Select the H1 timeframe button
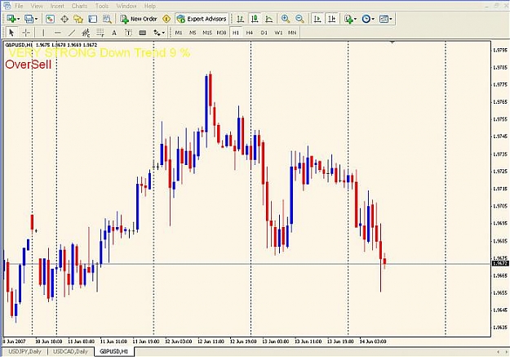Screen dimensions: 510x357 point(236,33)
